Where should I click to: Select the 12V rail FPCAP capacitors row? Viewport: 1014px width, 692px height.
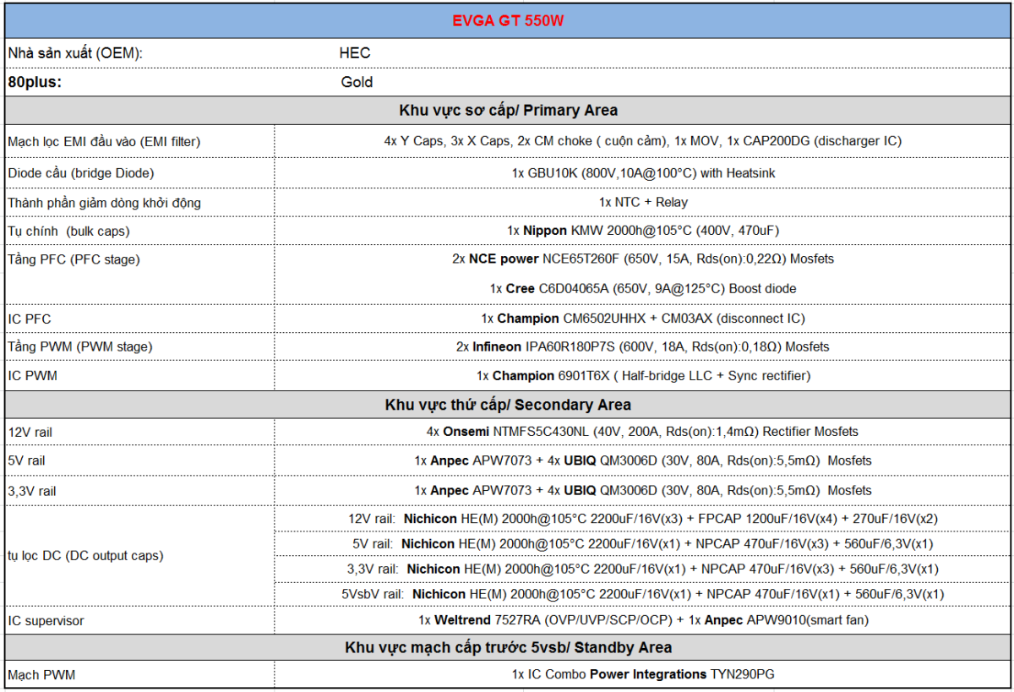643,518
